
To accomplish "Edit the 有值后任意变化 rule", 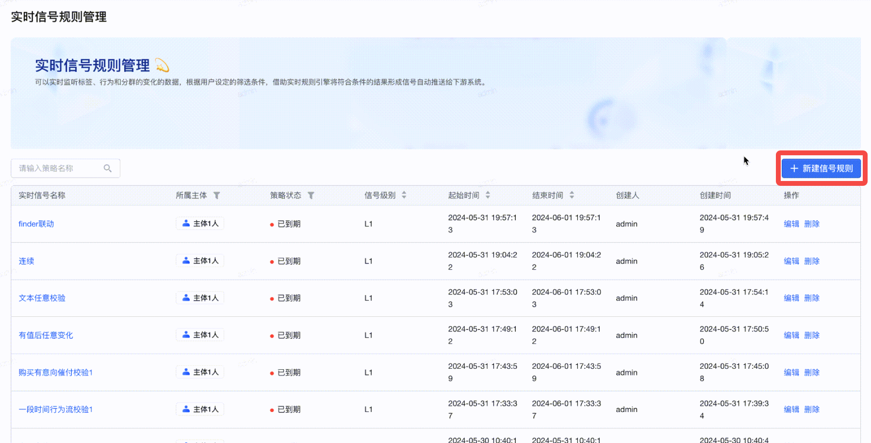I will click(x=791, y=335).
